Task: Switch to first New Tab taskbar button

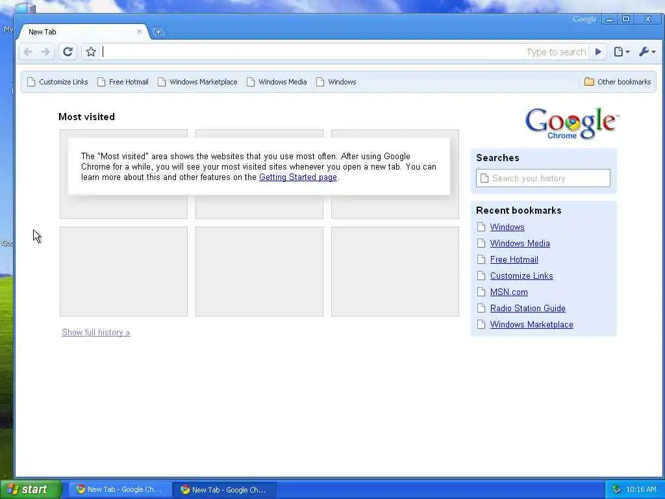Action: click(x=120, y=489)
